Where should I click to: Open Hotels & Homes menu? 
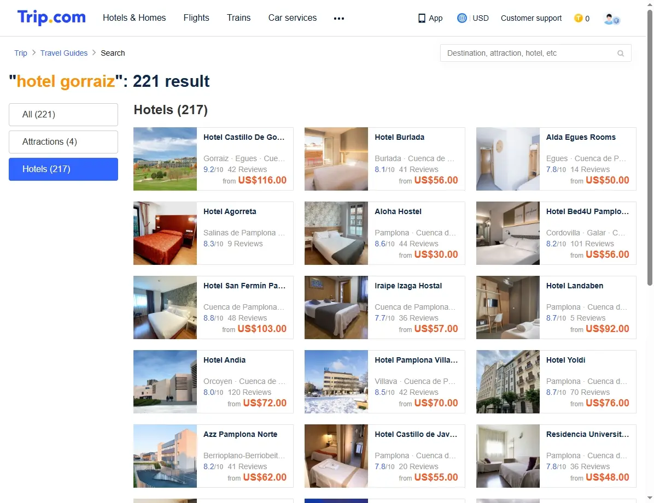click(x=135, y=18)
